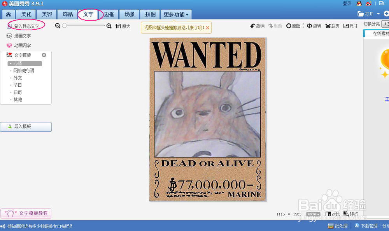Click the 登录 login link
389x231 pixels.
(x=347, y=3)
